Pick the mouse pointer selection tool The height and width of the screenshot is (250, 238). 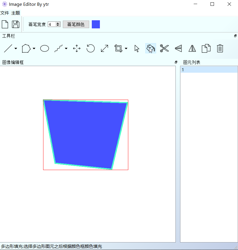[x=137, y=48]
